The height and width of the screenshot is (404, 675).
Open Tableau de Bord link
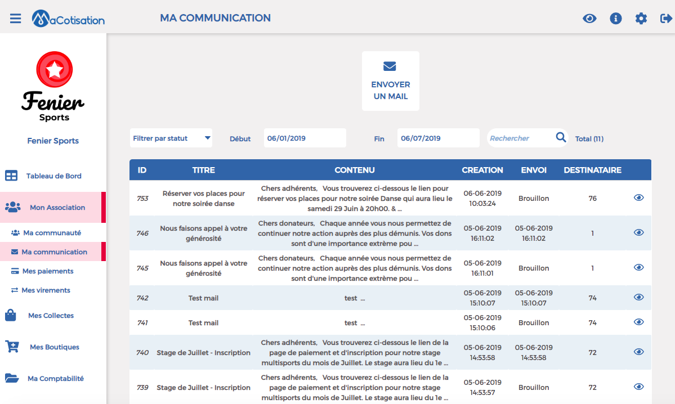pyautogui.click(x=53, y=176)
